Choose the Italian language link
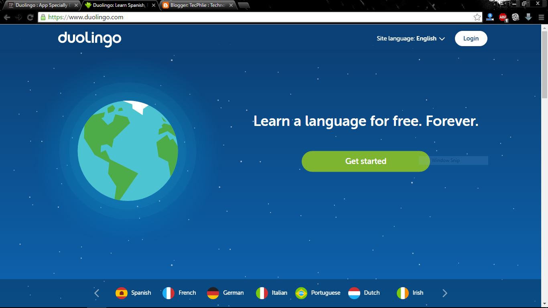 tap(280, 293)
